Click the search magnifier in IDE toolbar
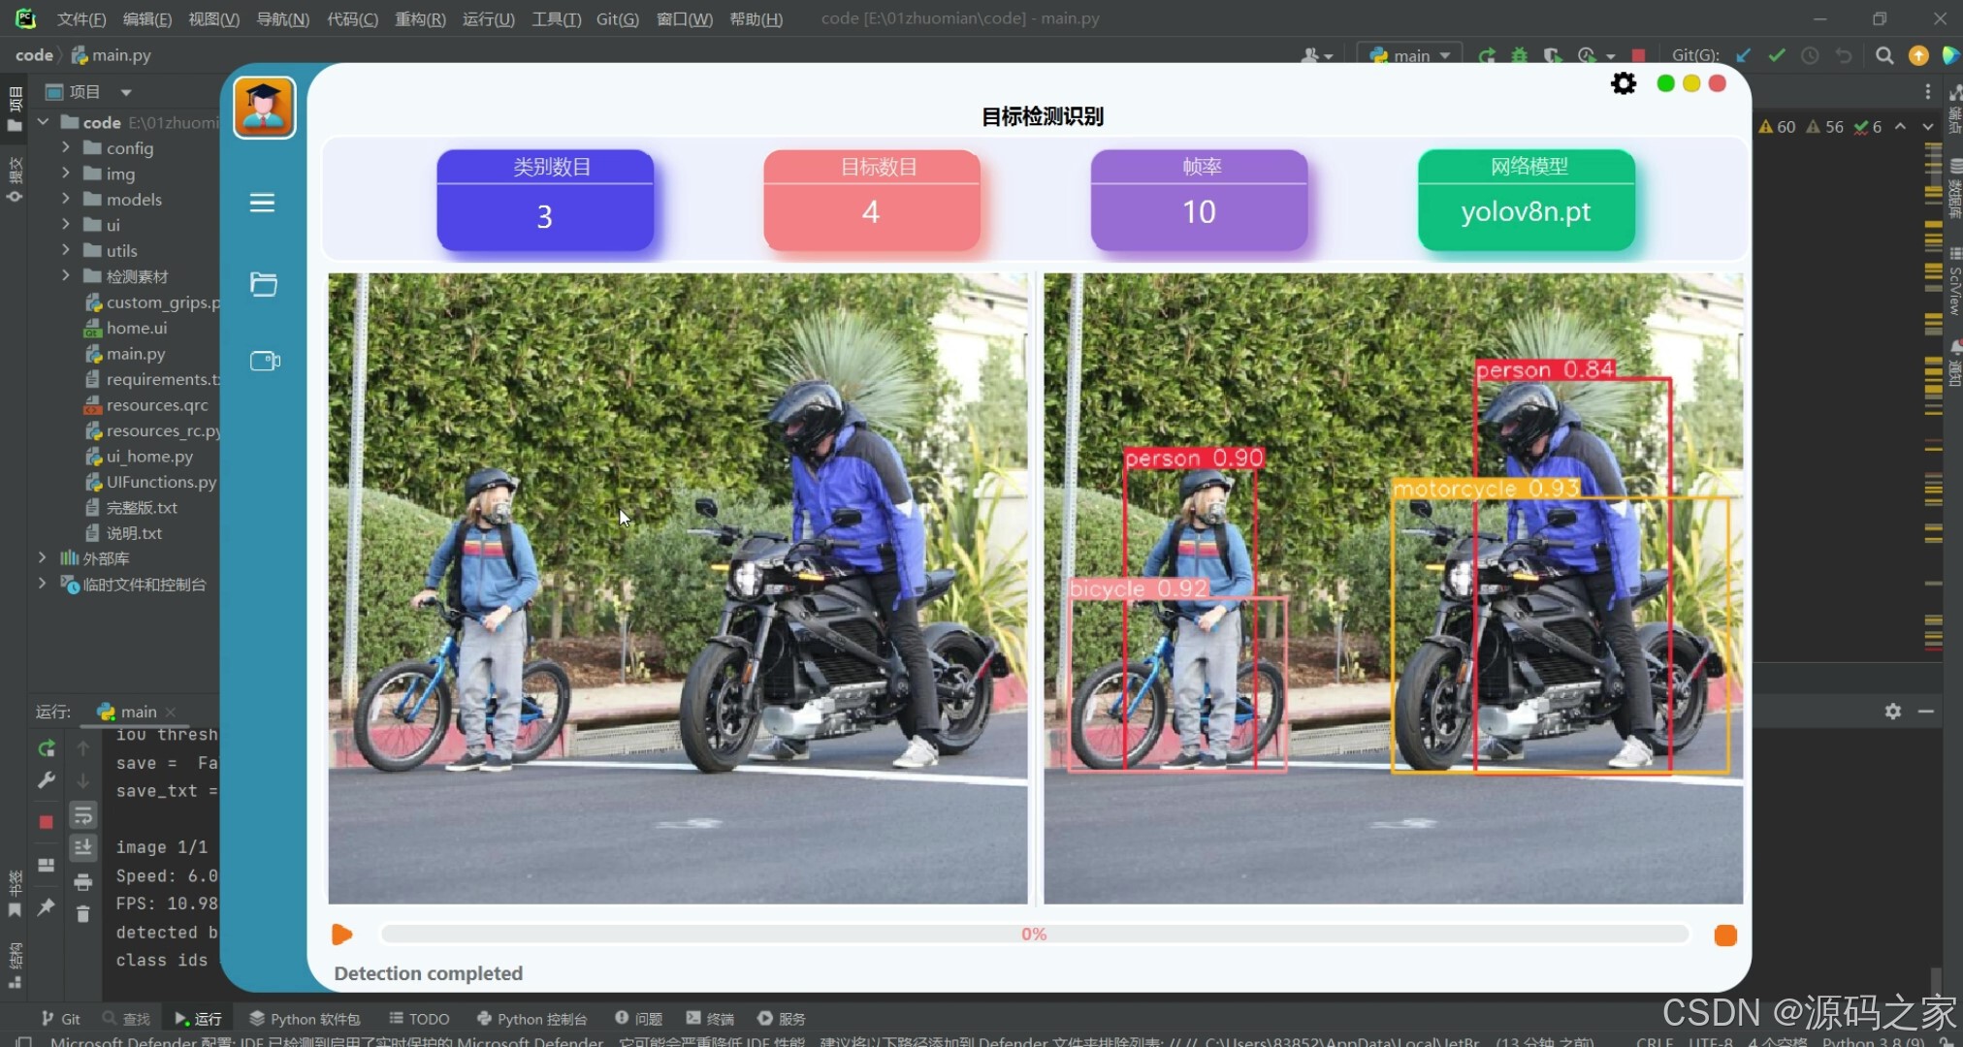The width and height of the screenshot is (1963, 1047). (1883, 56)
